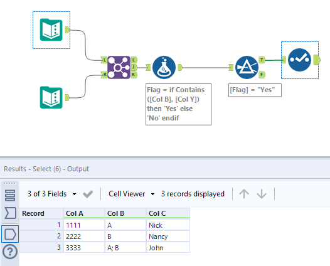Show messages view in Results sidebar
Viewport: 330px width, 266px height.
point(10,195)
